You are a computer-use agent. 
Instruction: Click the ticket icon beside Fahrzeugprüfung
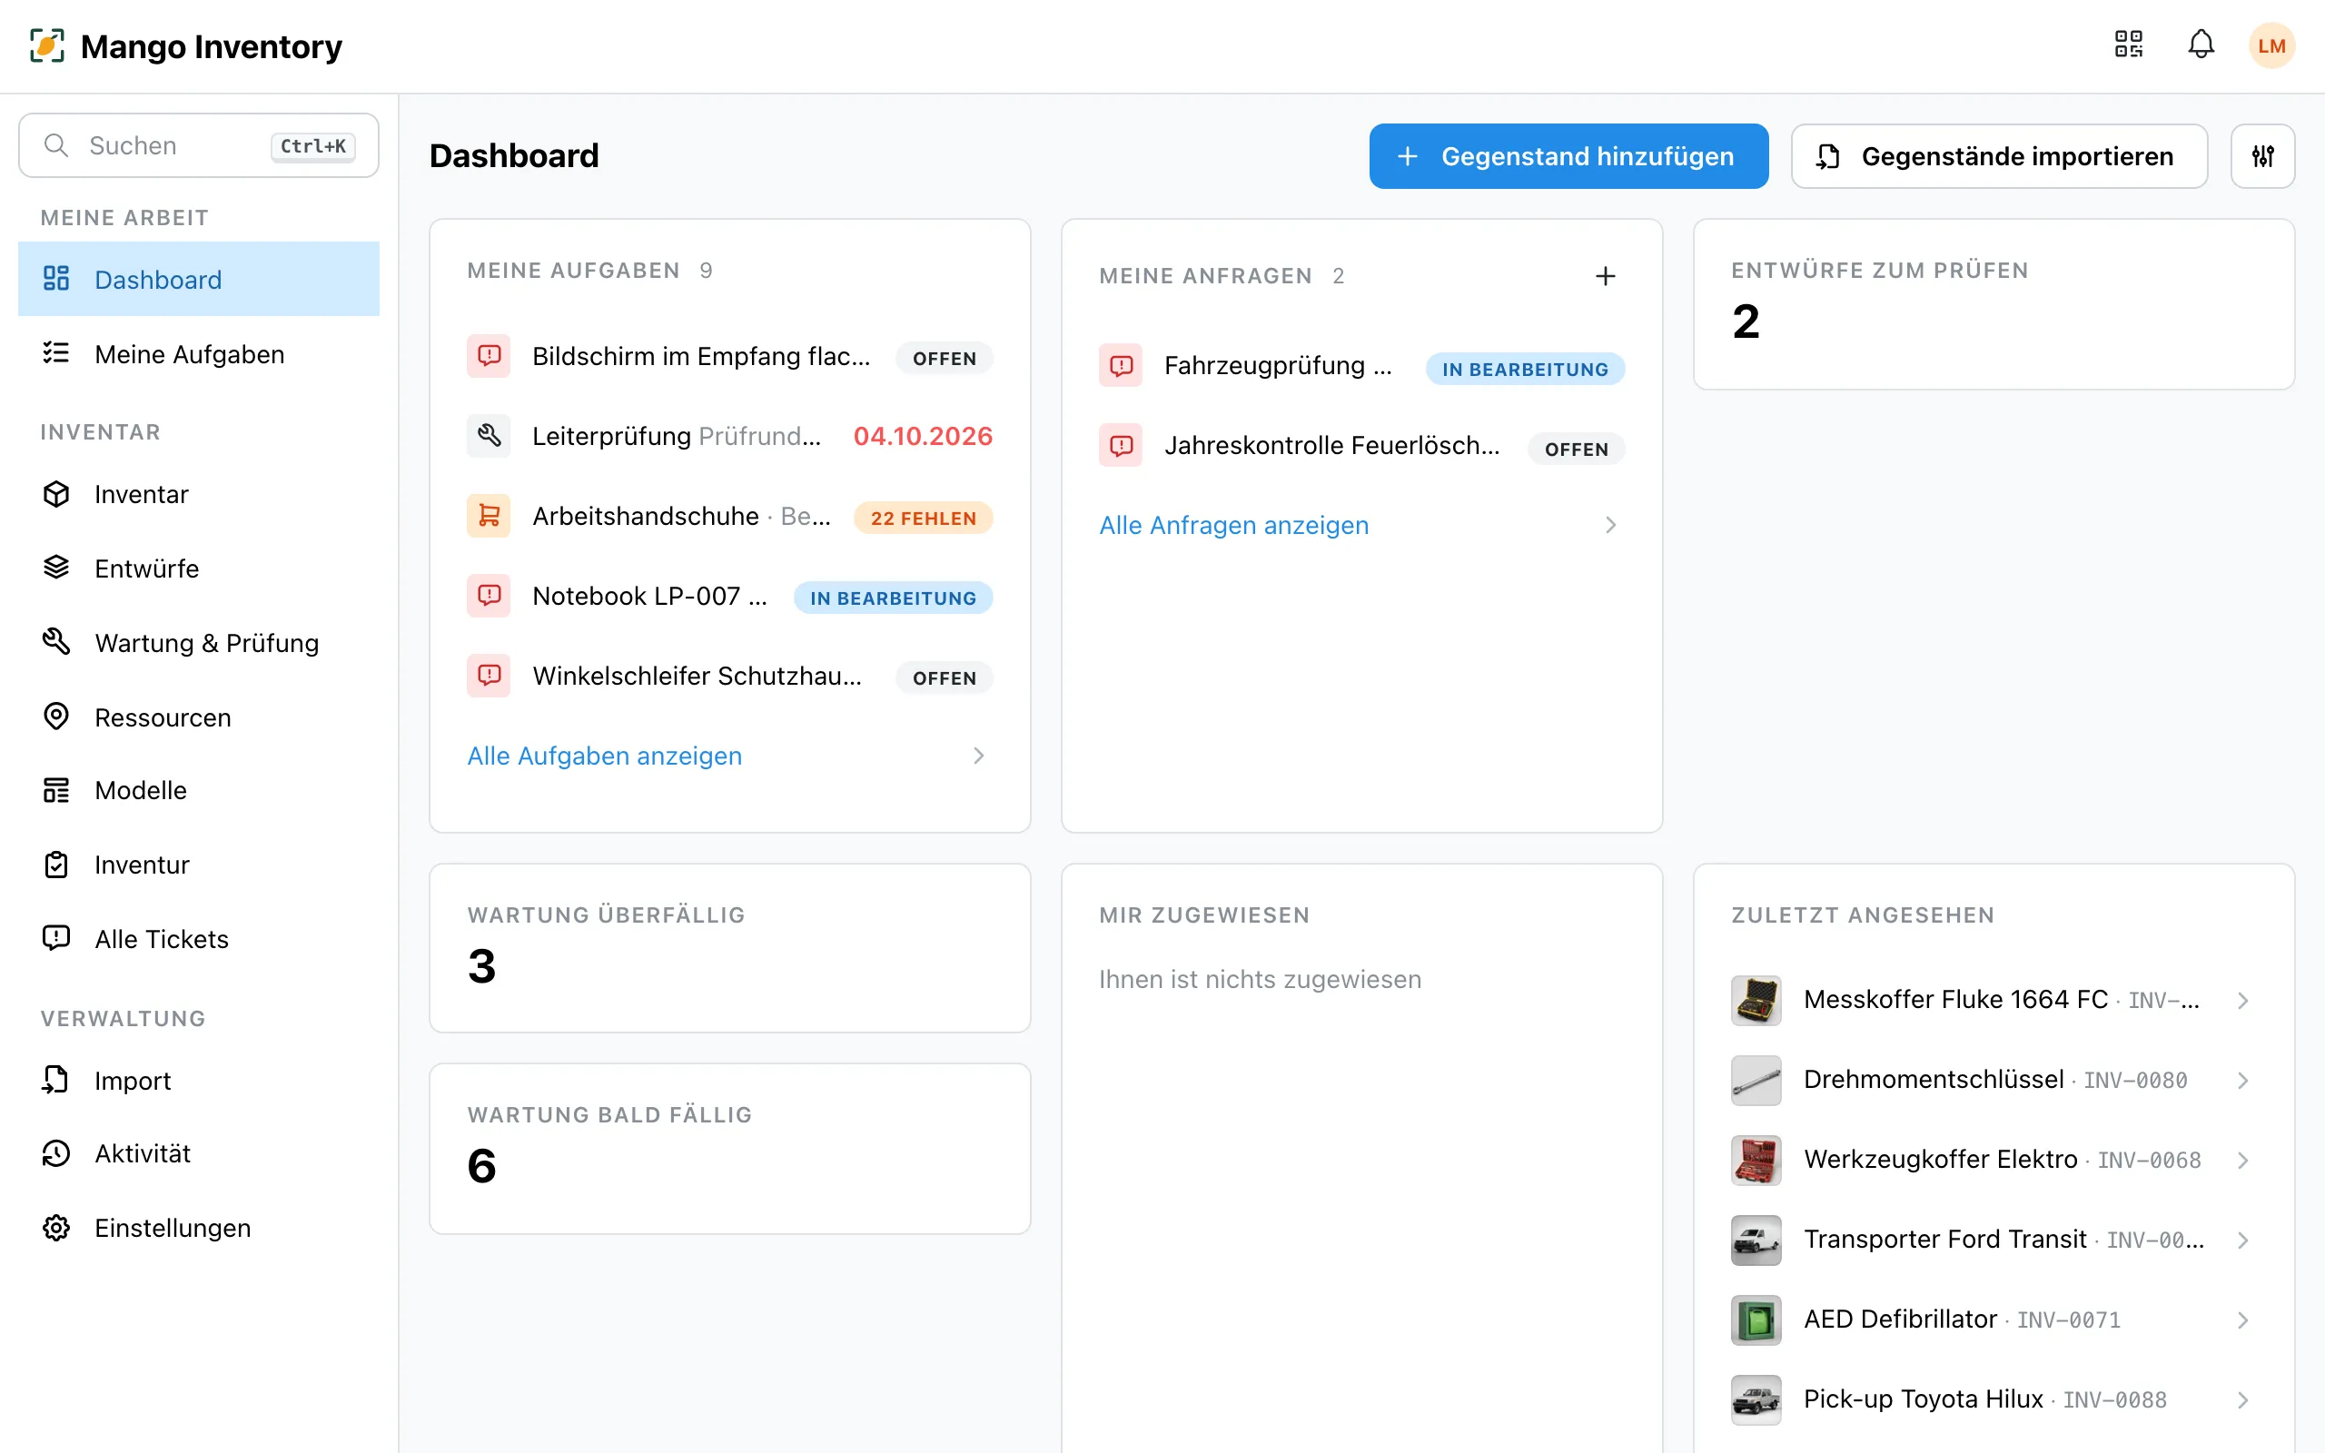pos(1122,366)
